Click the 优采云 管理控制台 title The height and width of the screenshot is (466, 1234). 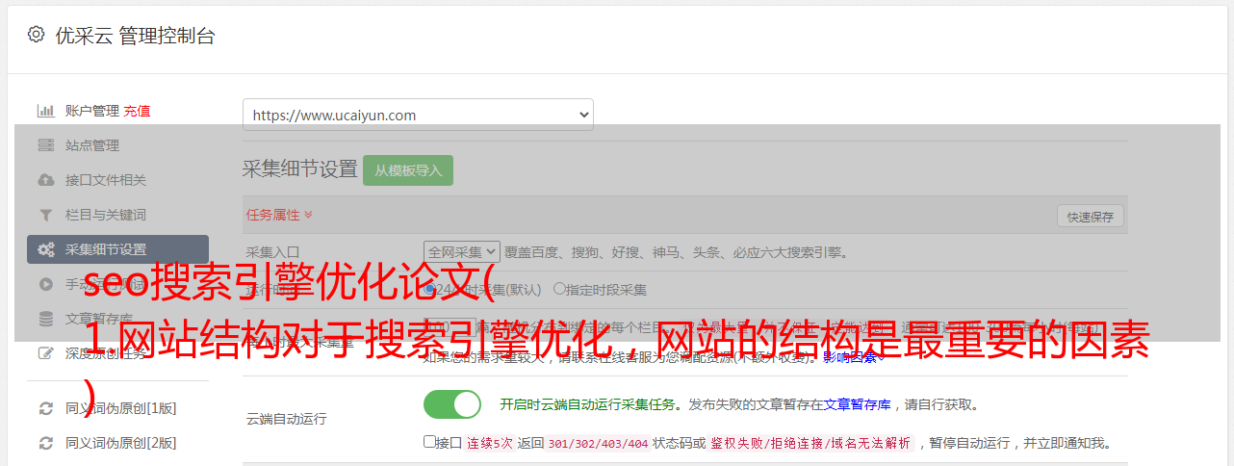pos(135,36)
